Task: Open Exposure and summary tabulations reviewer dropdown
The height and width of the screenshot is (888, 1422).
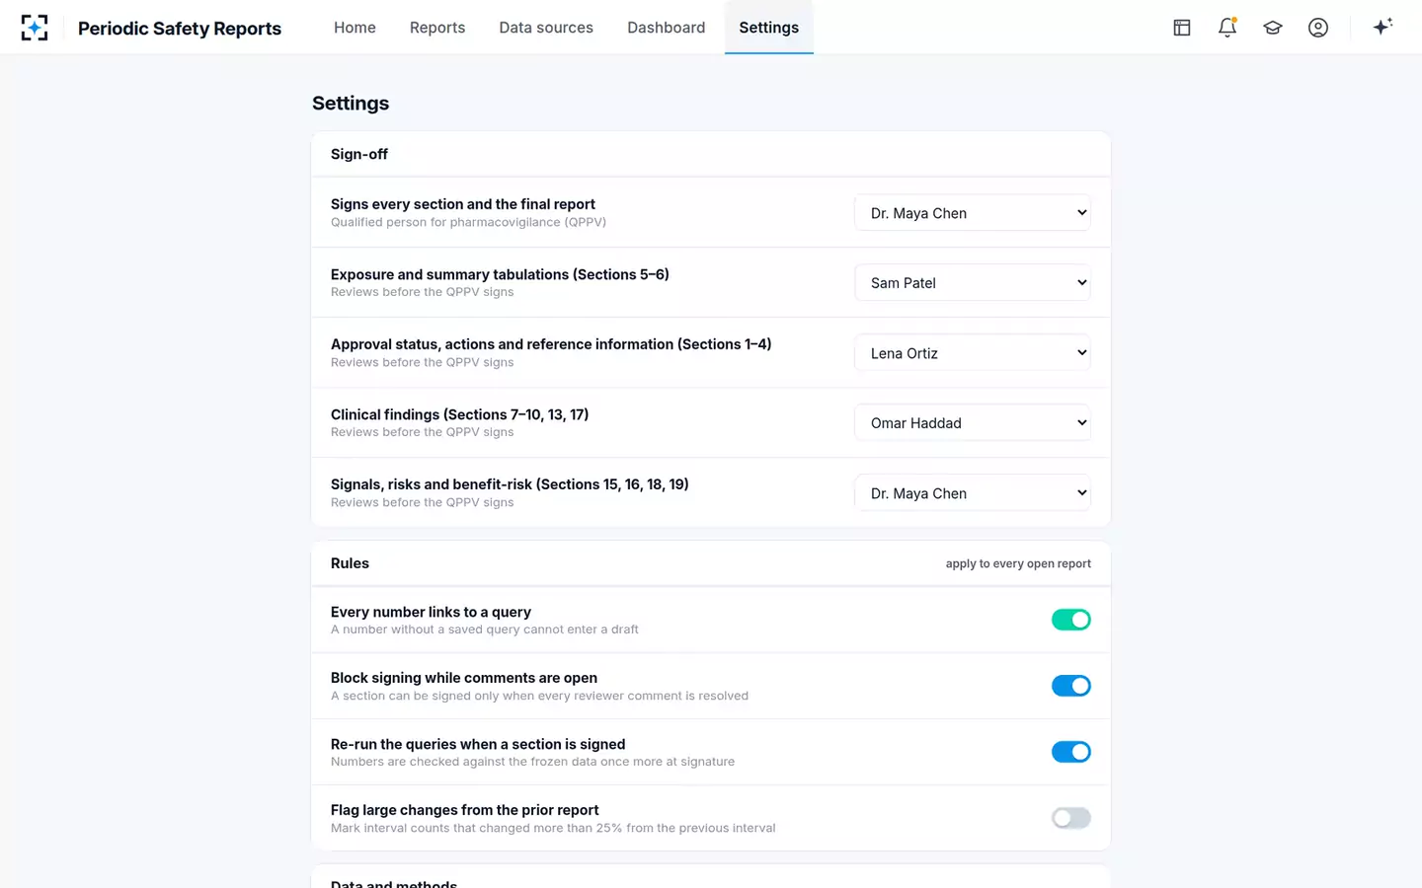Action: click(x=973, y=283)
